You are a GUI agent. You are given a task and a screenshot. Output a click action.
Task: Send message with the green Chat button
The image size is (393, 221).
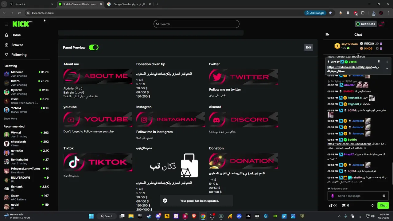tap(383, 205)
